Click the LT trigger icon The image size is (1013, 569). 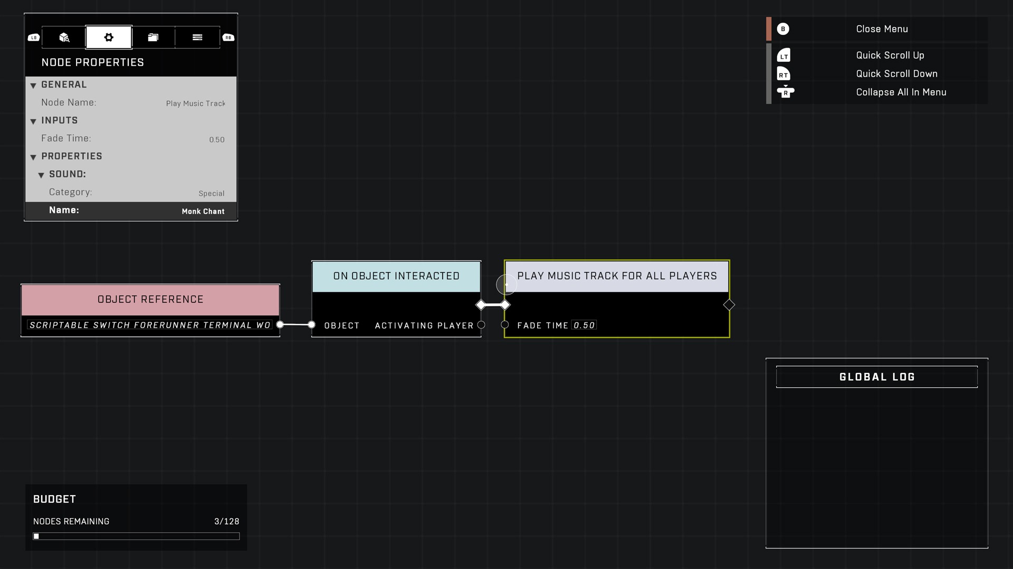pos(783,55)
